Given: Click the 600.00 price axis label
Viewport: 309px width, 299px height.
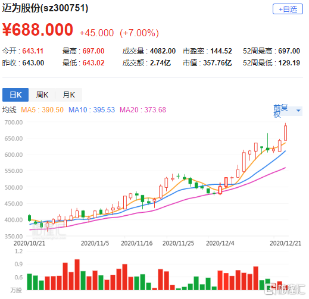Looking at the screenshot, I should [x=14, y=155].
